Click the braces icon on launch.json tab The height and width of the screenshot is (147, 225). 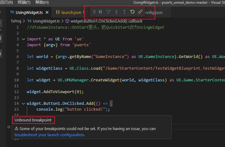(x=58, y=12)
